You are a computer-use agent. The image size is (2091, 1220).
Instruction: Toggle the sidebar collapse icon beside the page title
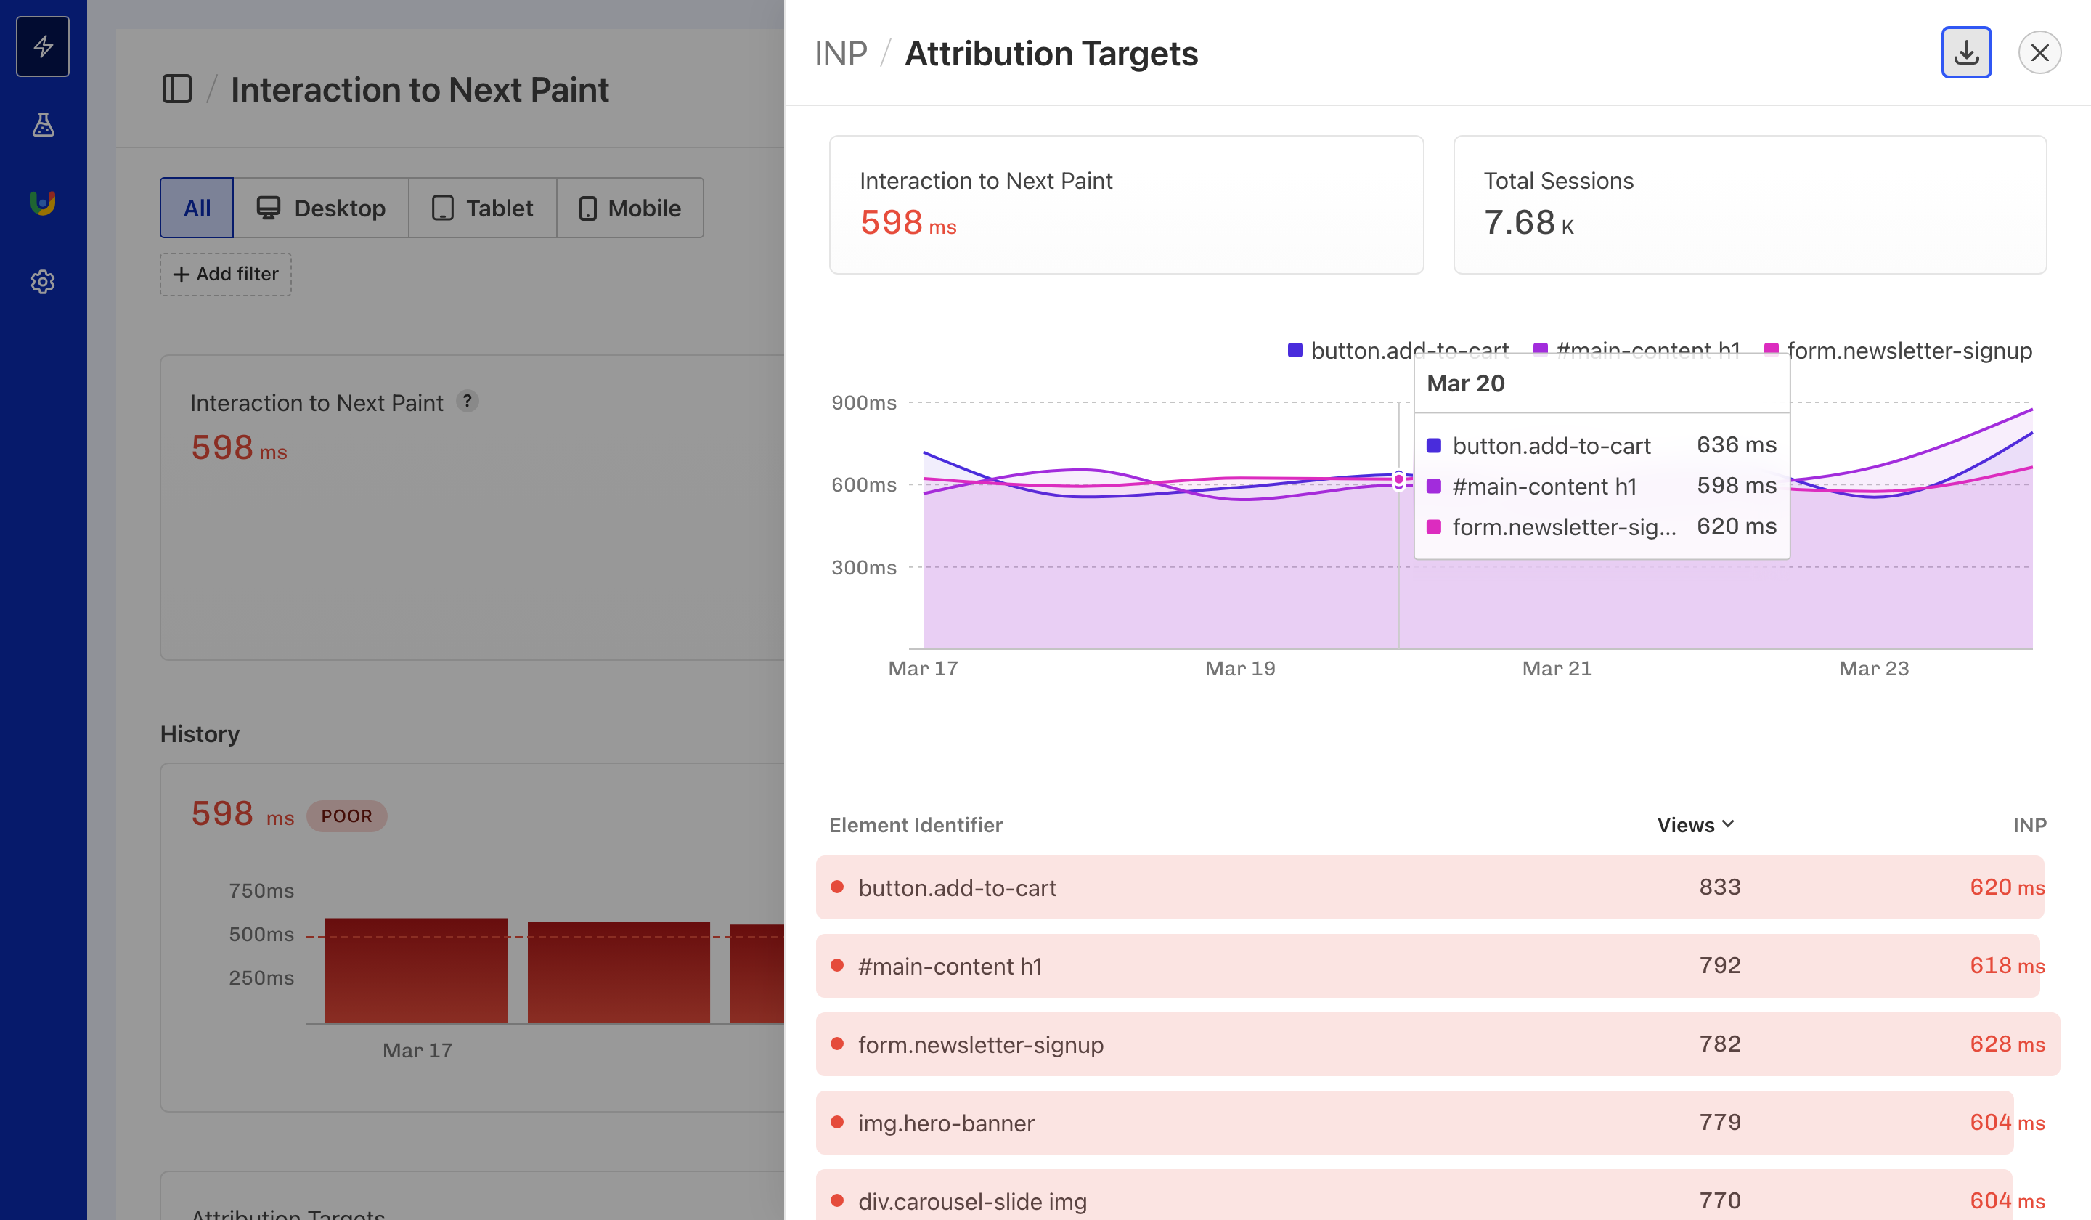pos(178,89)
